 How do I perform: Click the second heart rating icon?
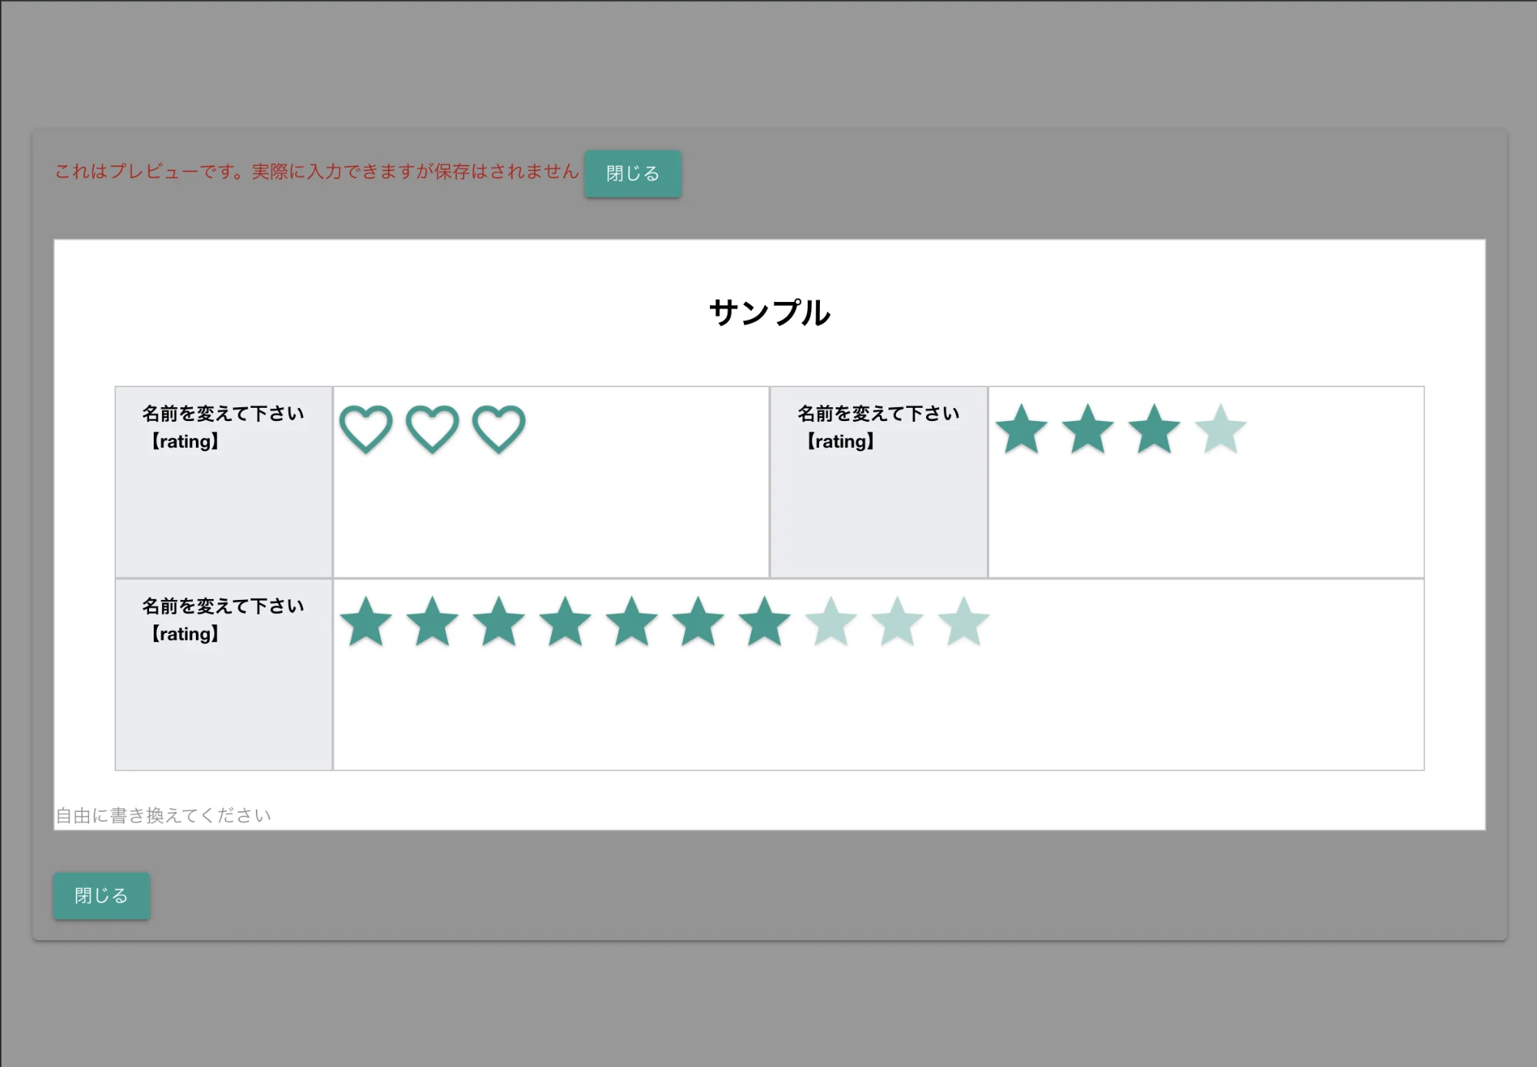pos(433,429)
